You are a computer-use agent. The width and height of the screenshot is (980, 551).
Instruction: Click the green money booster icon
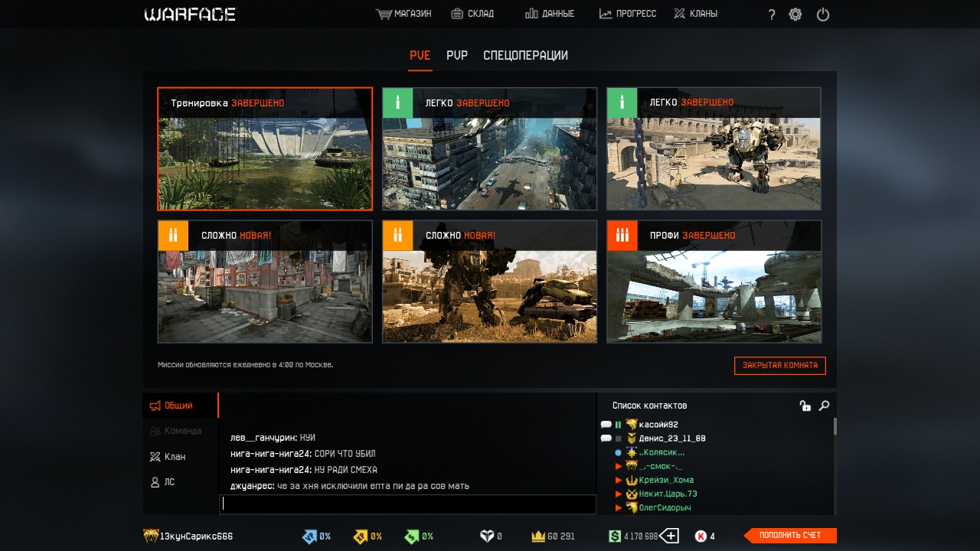coord(412,536)
